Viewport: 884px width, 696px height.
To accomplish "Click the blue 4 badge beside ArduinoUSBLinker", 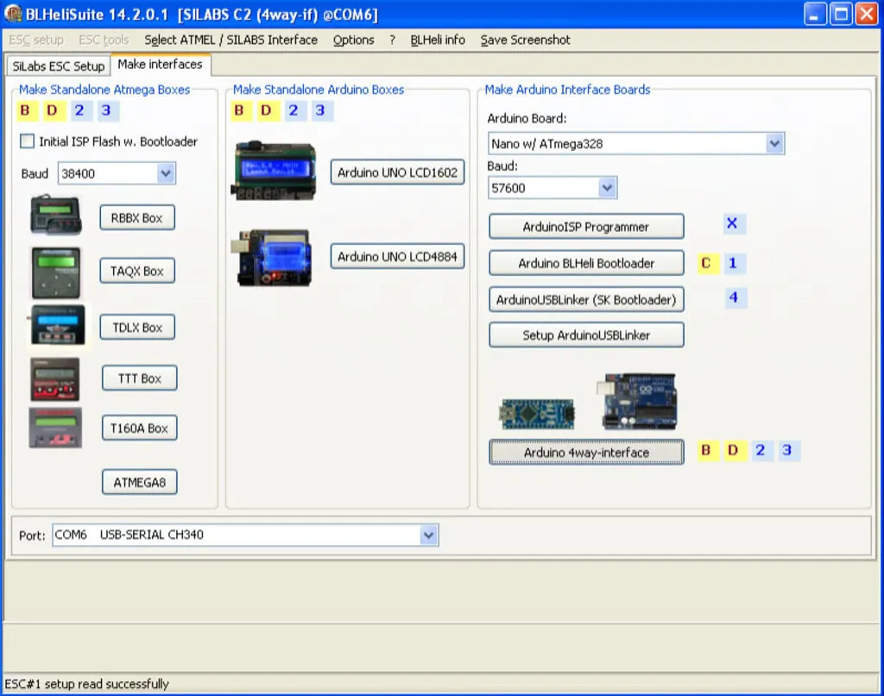I will click(733, 298).
